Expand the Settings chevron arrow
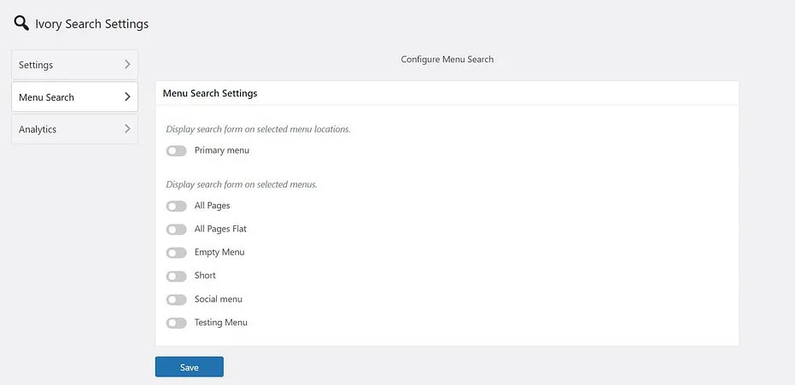This screenshot has height=385, width=795. tap(127, 65)
